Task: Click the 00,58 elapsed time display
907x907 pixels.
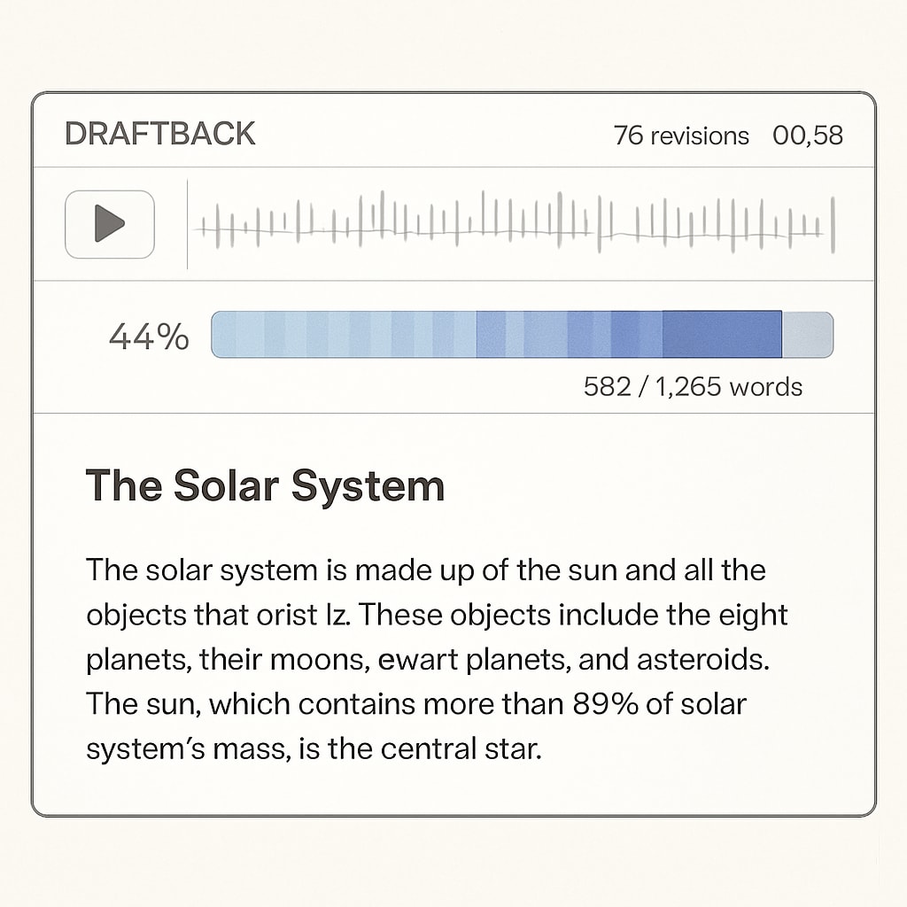Action: click(x=808, y=136)
